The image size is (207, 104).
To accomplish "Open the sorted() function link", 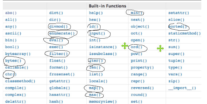I will [x=178, y=26].
